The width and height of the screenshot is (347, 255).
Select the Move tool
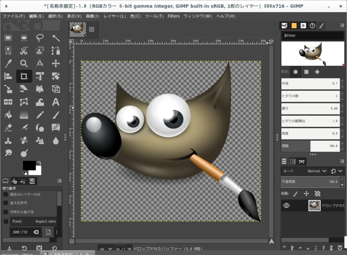pyautogui.click(x=57, y=64)
